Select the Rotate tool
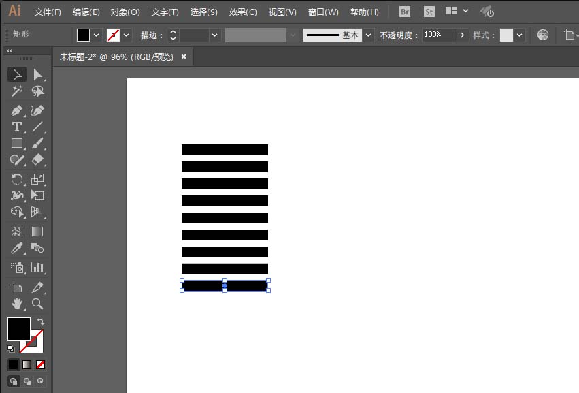The height and width of the screenshot is (393, 579). pos(16,179)
